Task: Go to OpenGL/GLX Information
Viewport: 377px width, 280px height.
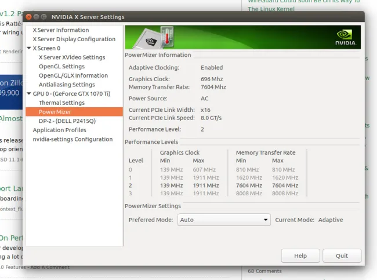Action: pyautogui.click(x=73, y=75)
